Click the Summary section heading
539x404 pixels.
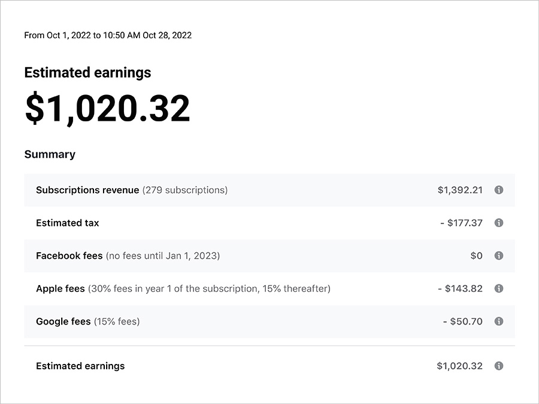click(x=50, y=154)
